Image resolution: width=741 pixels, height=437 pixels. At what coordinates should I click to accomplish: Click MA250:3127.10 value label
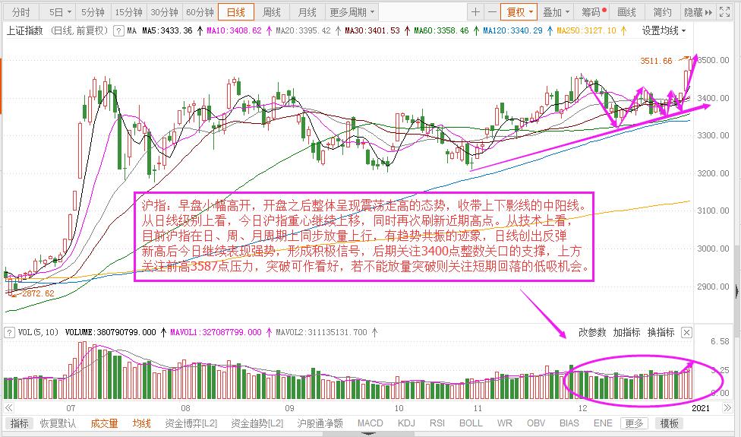(586, 30)
